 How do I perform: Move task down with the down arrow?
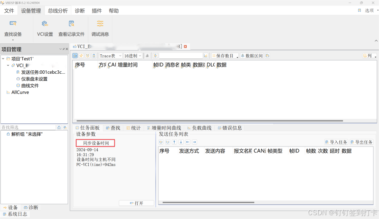(x=181, y=142)
